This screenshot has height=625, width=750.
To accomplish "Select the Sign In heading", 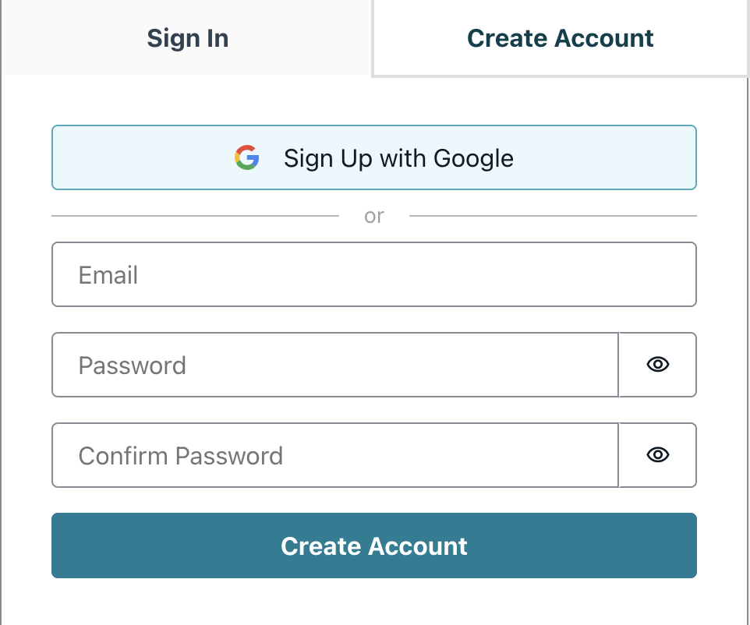I will pyautogui.click(x=187, y=38).
